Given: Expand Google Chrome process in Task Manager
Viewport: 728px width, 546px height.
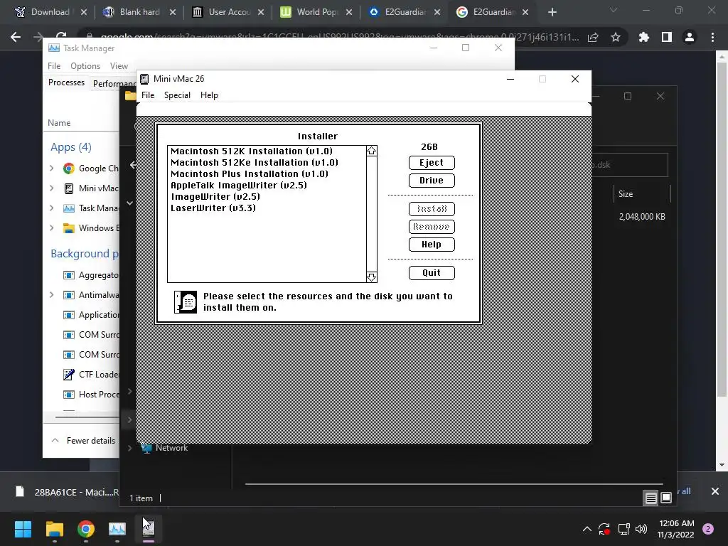Looking at the screenshot, I should coord(51,168).
